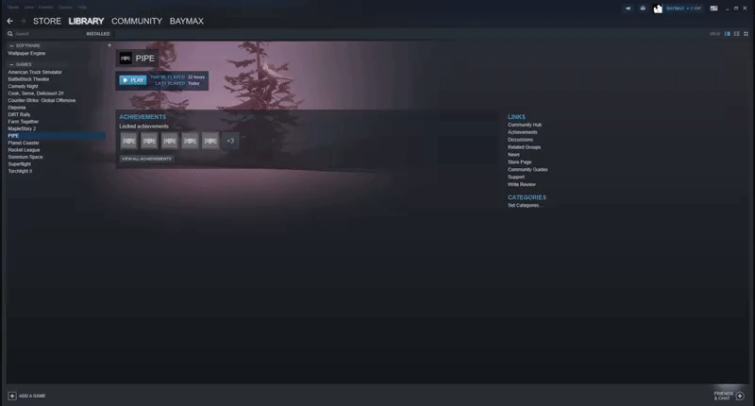Screen dimensions: 755x406
Task: Select Somnium Space
Action: (25, 157)
